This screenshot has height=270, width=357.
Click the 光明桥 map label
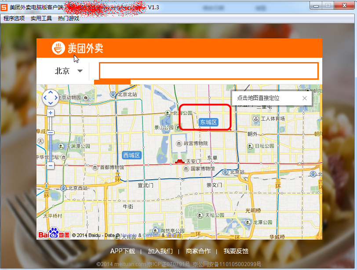pyautogui.click(x=253, y=211)
